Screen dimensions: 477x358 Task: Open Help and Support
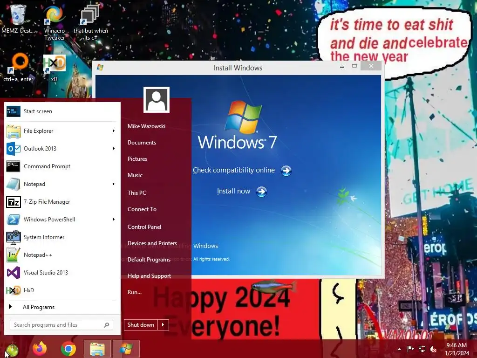coord(149,276)
